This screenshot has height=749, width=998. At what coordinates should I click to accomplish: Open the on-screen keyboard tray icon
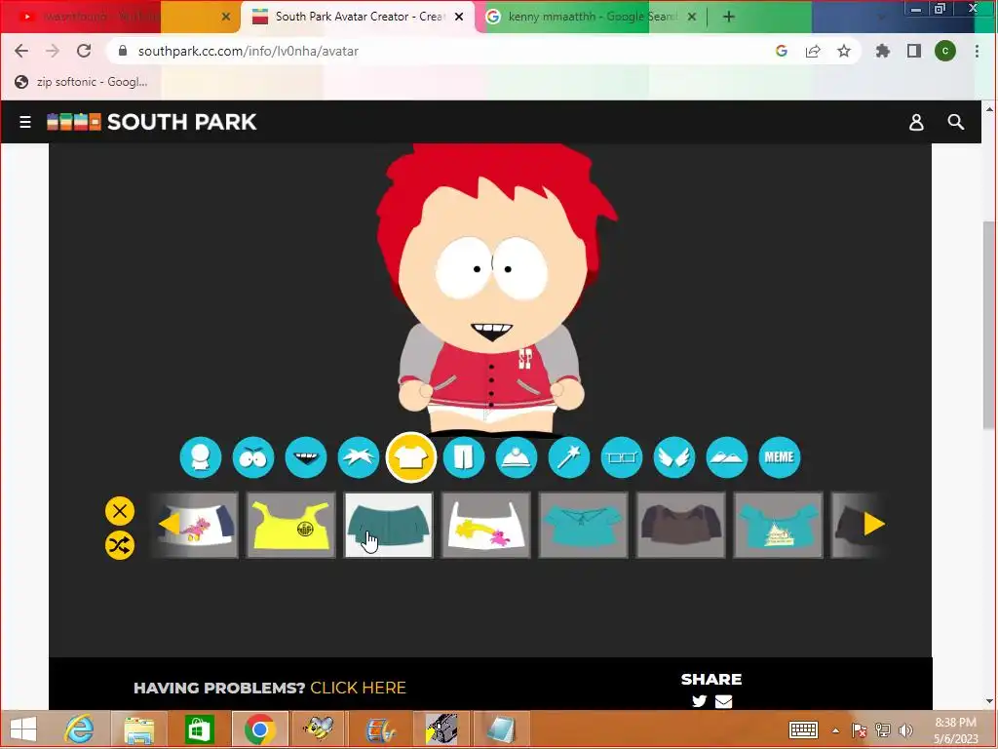[803, 729]
